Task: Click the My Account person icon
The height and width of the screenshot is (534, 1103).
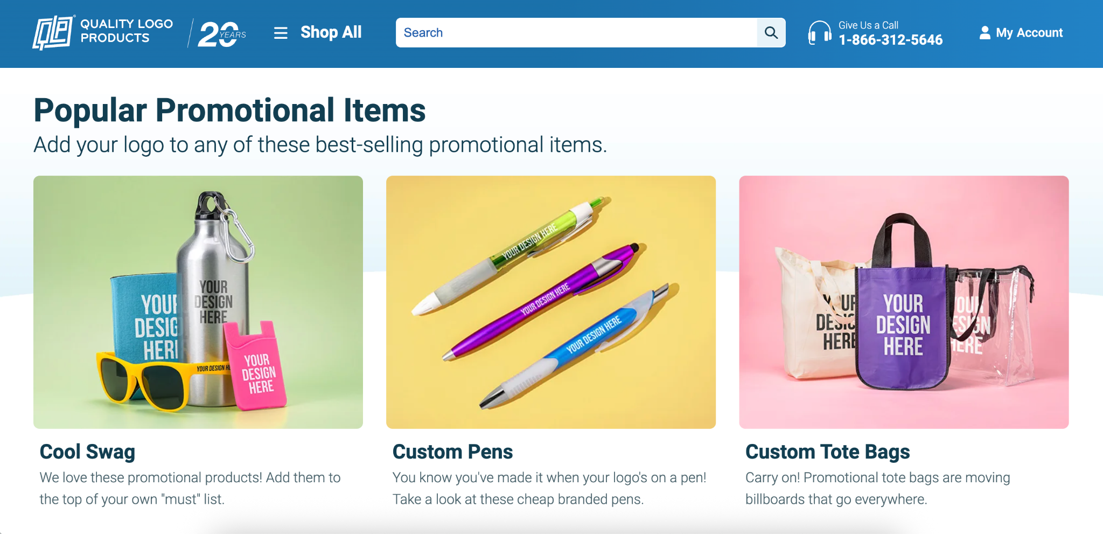Action: [x=985, y=33]
